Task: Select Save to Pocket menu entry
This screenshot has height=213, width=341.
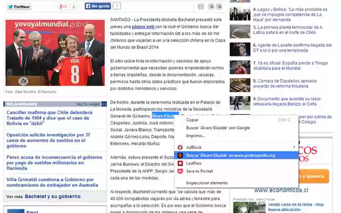Action: (x=237, y=171)
